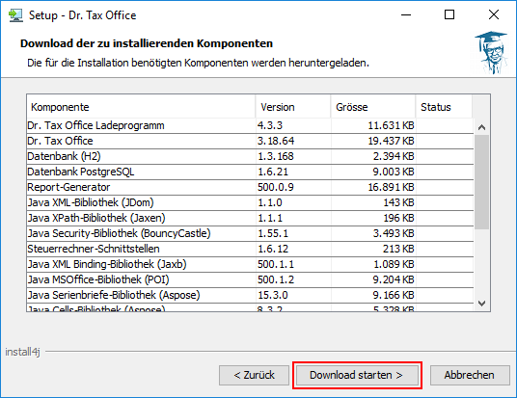Click the 2.394 KB size cell
This screenshot has height=398, width=517.
(x=373, y=156)
